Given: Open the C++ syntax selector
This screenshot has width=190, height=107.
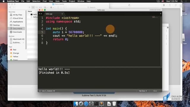Looking at the screenshot, I should 155,91.
